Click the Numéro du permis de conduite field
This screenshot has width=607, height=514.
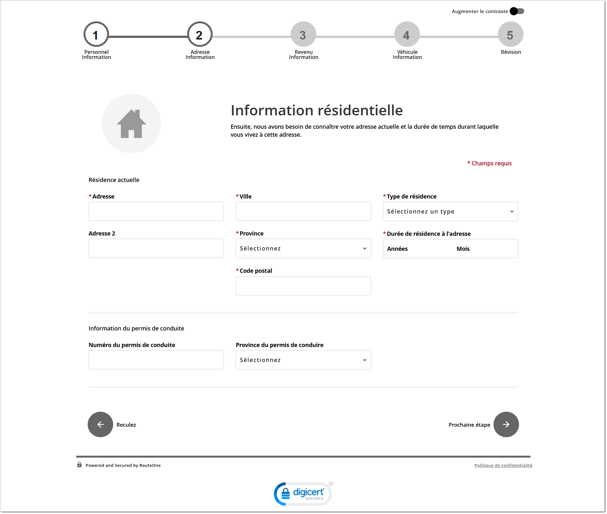156,360
